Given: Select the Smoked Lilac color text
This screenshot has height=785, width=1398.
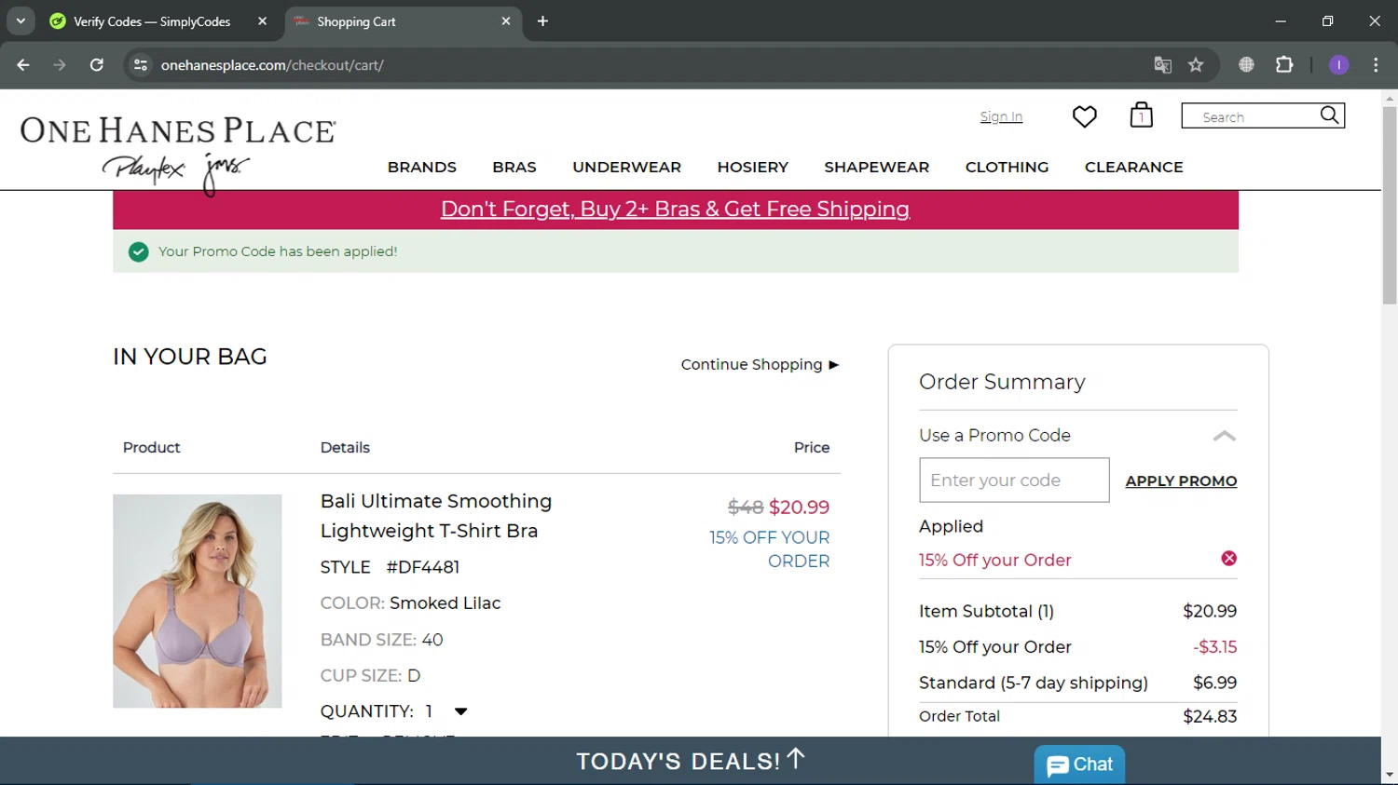Looking at the screenshot, I should click(x=445, y=603).
